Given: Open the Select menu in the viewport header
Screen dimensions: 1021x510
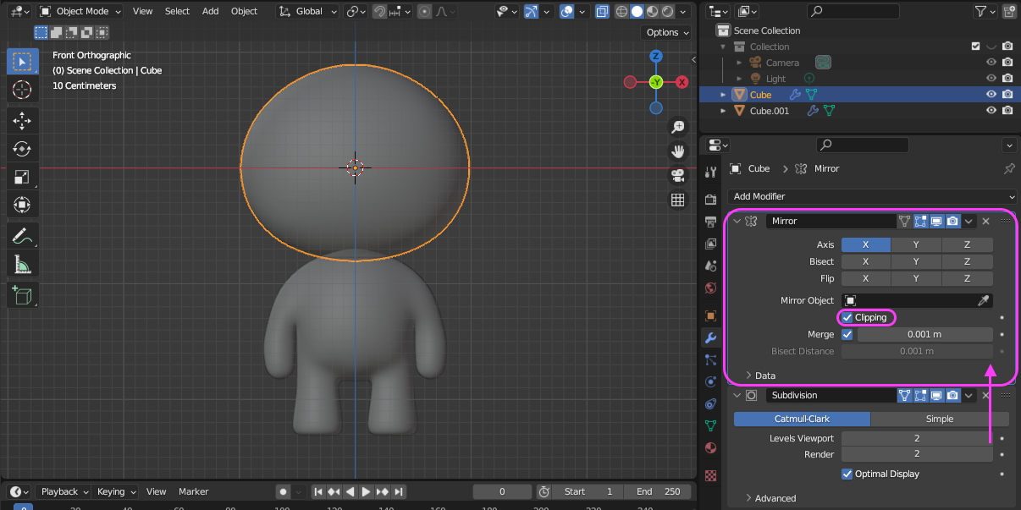Looking at the screenshot, I should pyautogui.click(x=177, y=11).
